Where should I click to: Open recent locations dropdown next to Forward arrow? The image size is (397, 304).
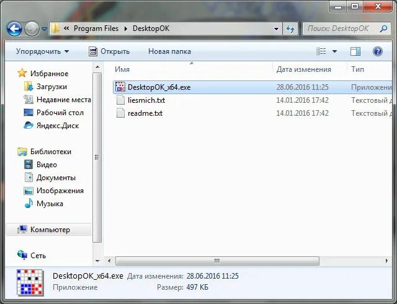[x=44, y=29]
